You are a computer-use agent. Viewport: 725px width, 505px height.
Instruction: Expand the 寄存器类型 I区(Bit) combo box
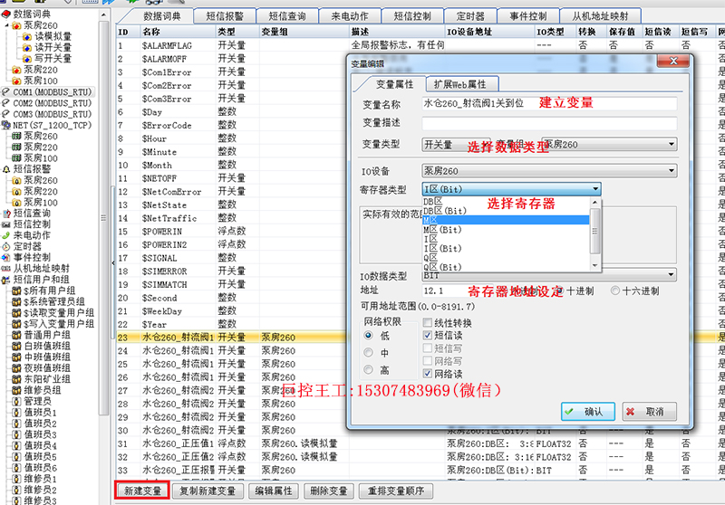pyautogui.click(x=511, y=189)
